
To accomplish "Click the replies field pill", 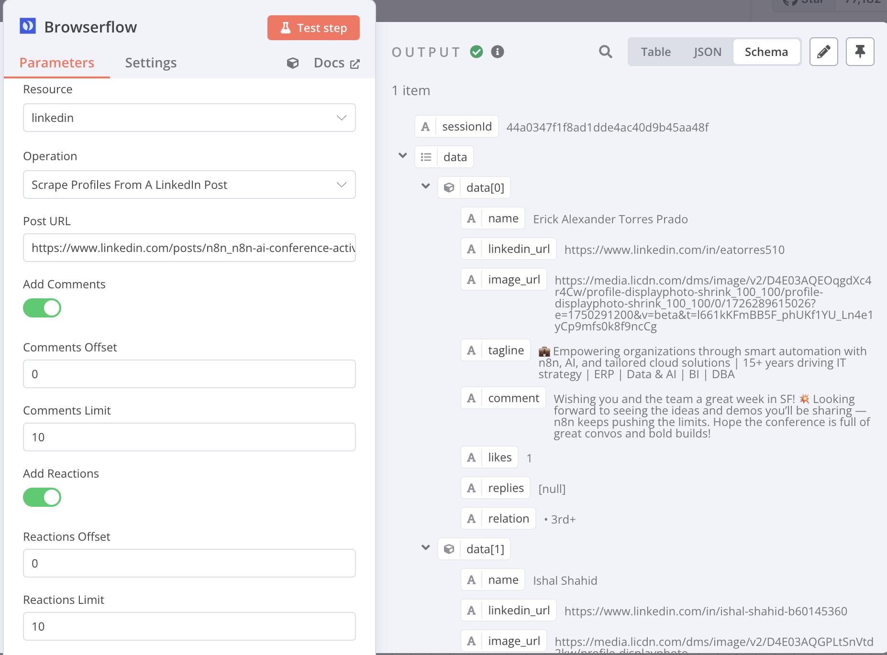I will coord(496,488).
